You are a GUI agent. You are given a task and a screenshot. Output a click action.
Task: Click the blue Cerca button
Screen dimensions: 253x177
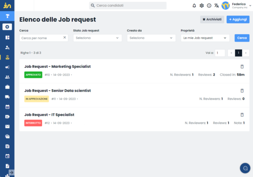242,38
